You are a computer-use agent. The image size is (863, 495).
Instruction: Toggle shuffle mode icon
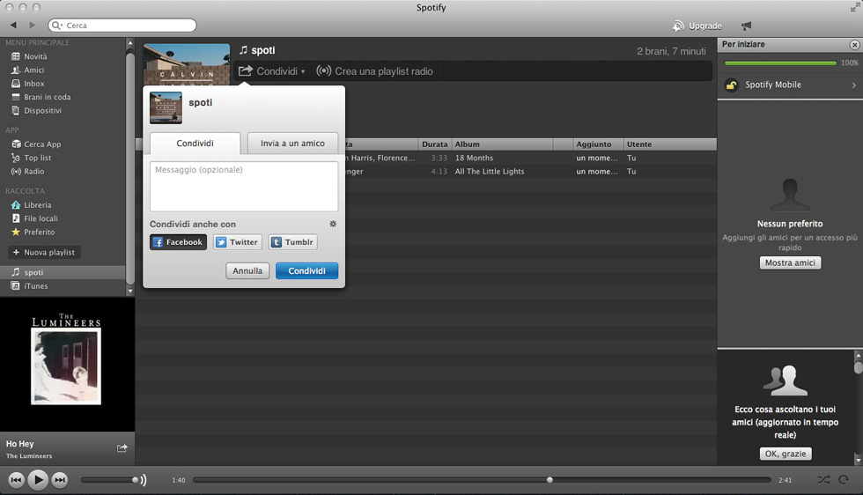pos(822,480)
